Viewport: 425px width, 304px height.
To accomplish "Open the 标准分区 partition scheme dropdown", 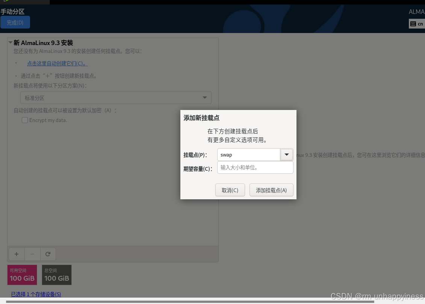I will click(116, 98).
